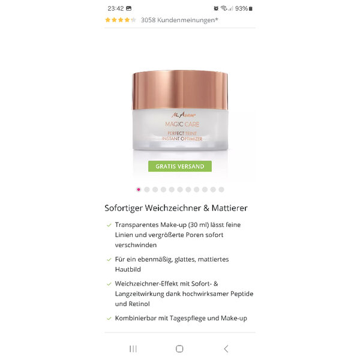Select the eighth carousel dot
Viewport: 360px width, 360px height.
[x=197, y=190]
